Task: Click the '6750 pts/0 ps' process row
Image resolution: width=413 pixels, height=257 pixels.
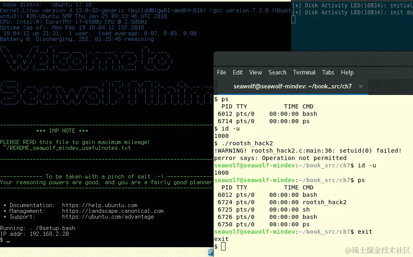Action: (263, 224)
